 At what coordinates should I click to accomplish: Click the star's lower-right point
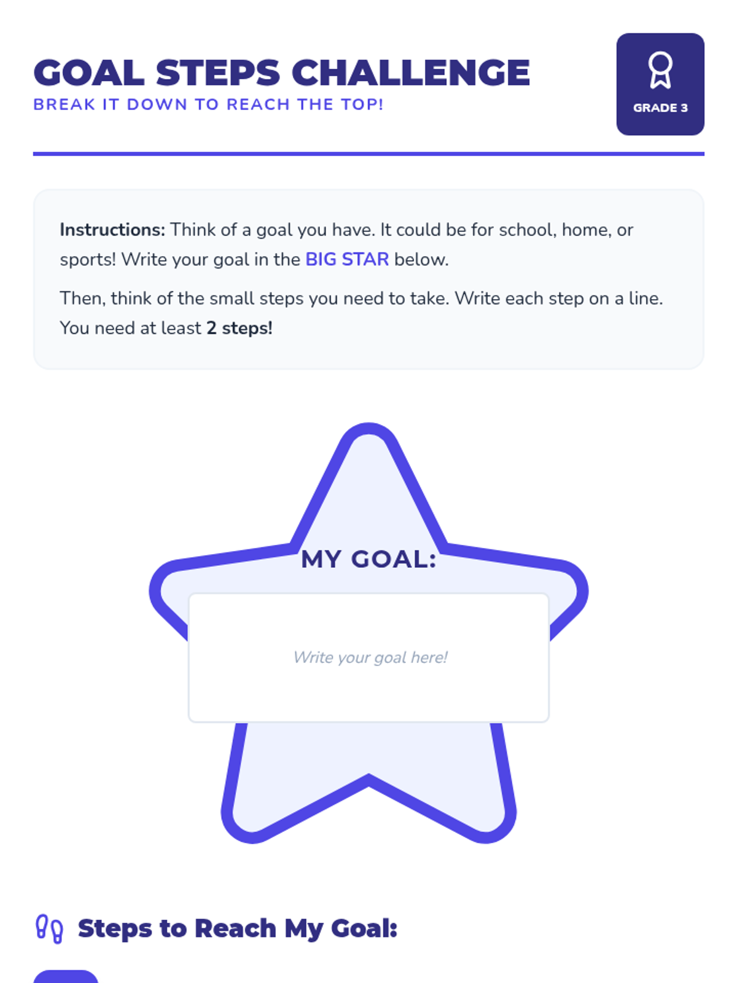click(491, 823)
